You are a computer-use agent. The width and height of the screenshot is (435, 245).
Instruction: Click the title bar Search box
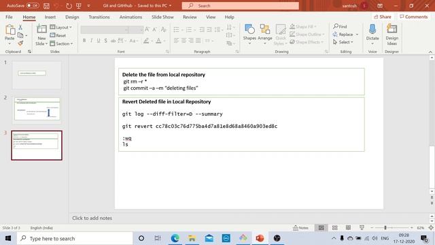coord(240,5)
